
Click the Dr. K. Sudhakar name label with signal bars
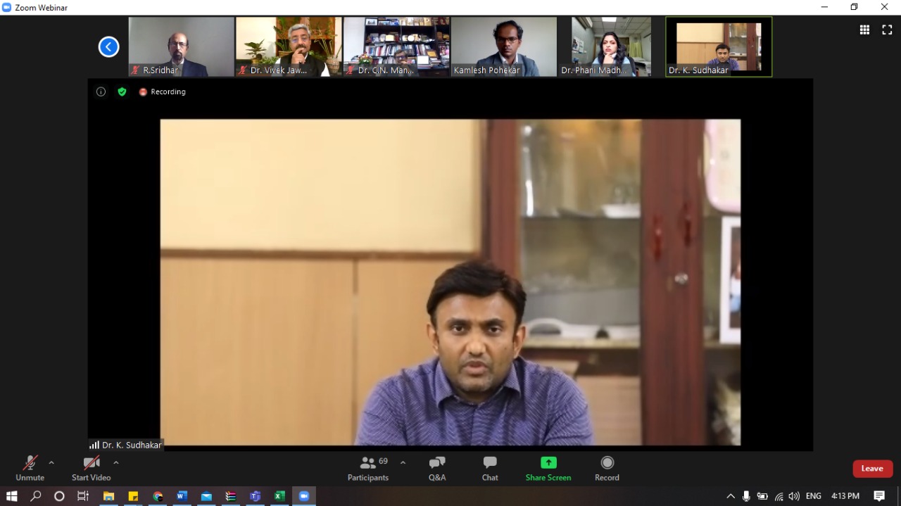tap(125, 445)
